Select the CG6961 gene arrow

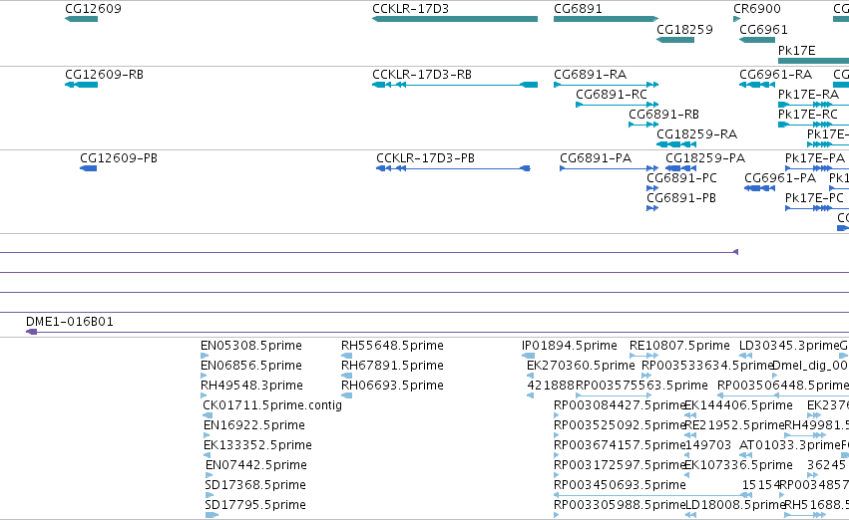tap(757, 40)
